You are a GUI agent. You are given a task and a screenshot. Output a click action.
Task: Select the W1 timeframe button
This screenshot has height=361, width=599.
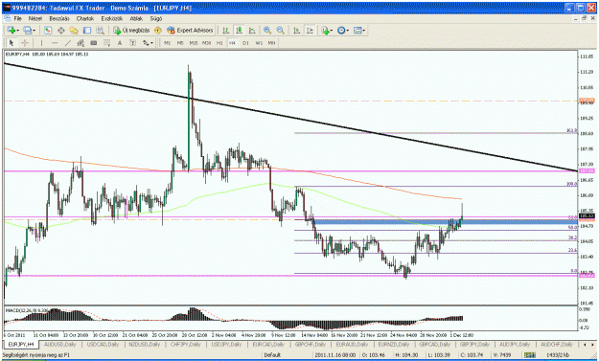click(x=259, y=43)
